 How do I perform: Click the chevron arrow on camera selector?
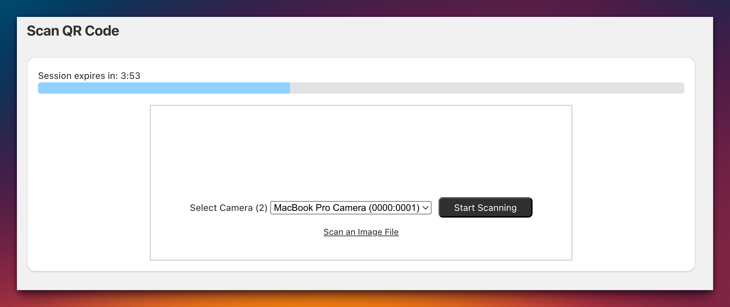pyautogui.click(x=425, y=208)
